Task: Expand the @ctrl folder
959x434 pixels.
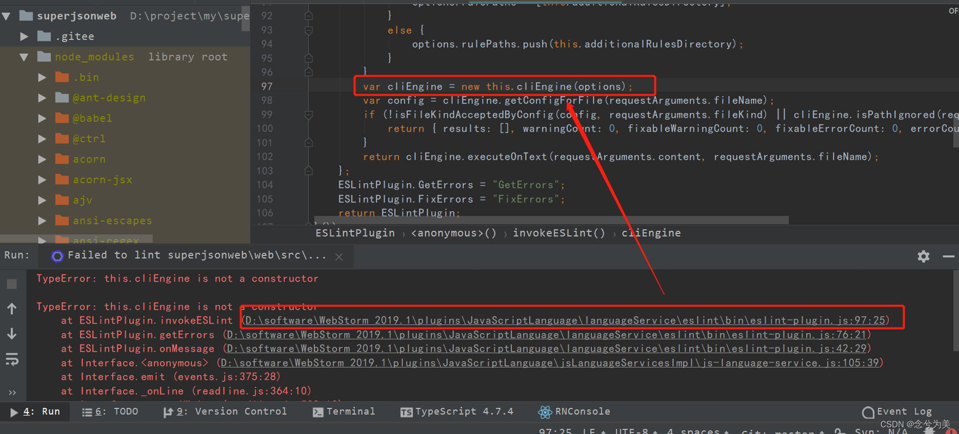Action: [42, 139]
